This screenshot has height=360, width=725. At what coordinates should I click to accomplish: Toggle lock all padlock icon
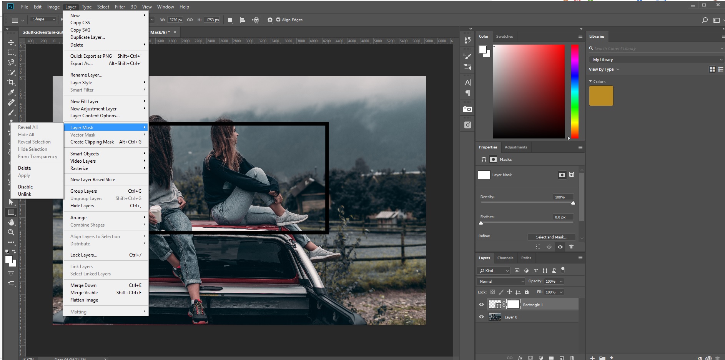pyautogui.click(x=527, y=292)
